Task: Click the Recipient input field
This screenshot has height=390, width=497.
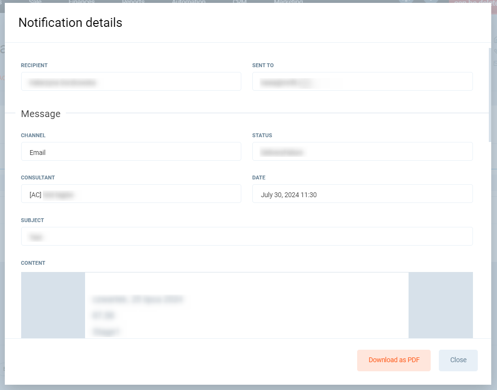Action: coord(131,82)
